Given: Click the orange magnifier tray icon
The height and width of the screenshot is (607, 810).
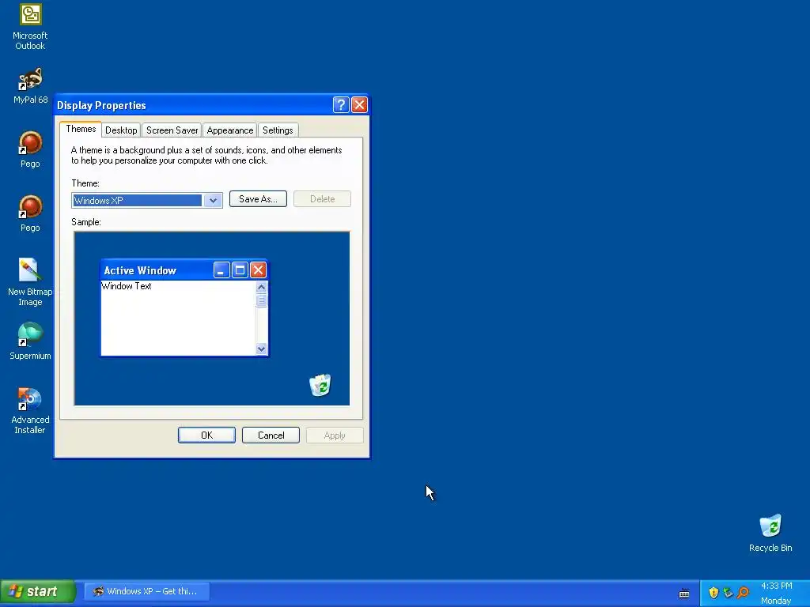Looking at the screenshot, I should pyautogui.click(x=743, y=593).
